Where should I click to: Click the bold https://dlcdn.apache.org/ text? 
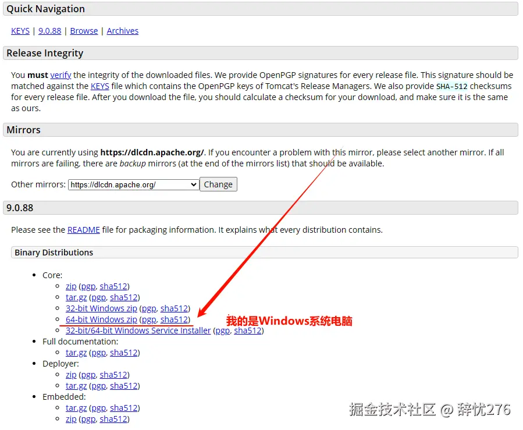pyautogui.click(x=152, y=152)
